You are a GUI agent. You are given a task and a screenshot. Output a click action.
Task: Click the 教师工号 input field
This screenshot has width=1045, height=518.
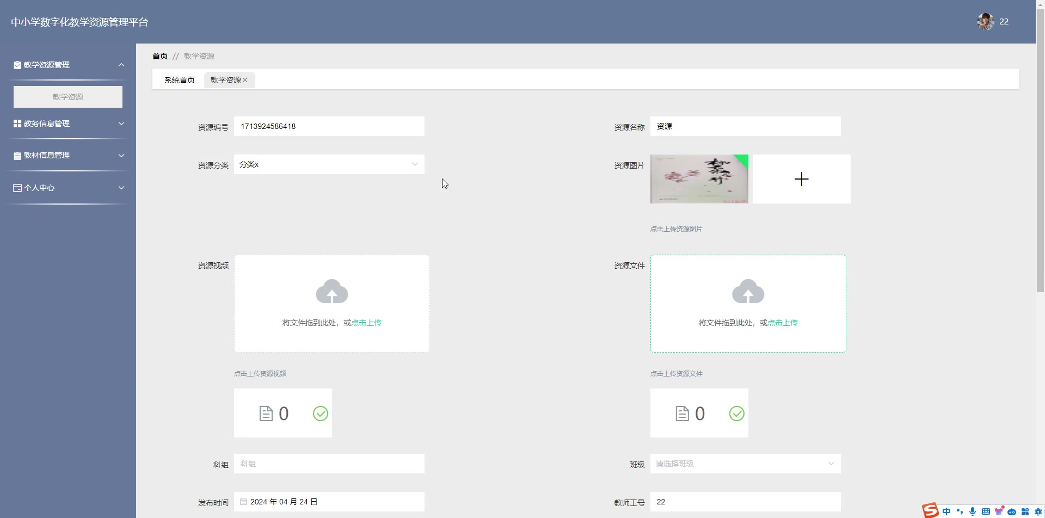coord(746,502)
